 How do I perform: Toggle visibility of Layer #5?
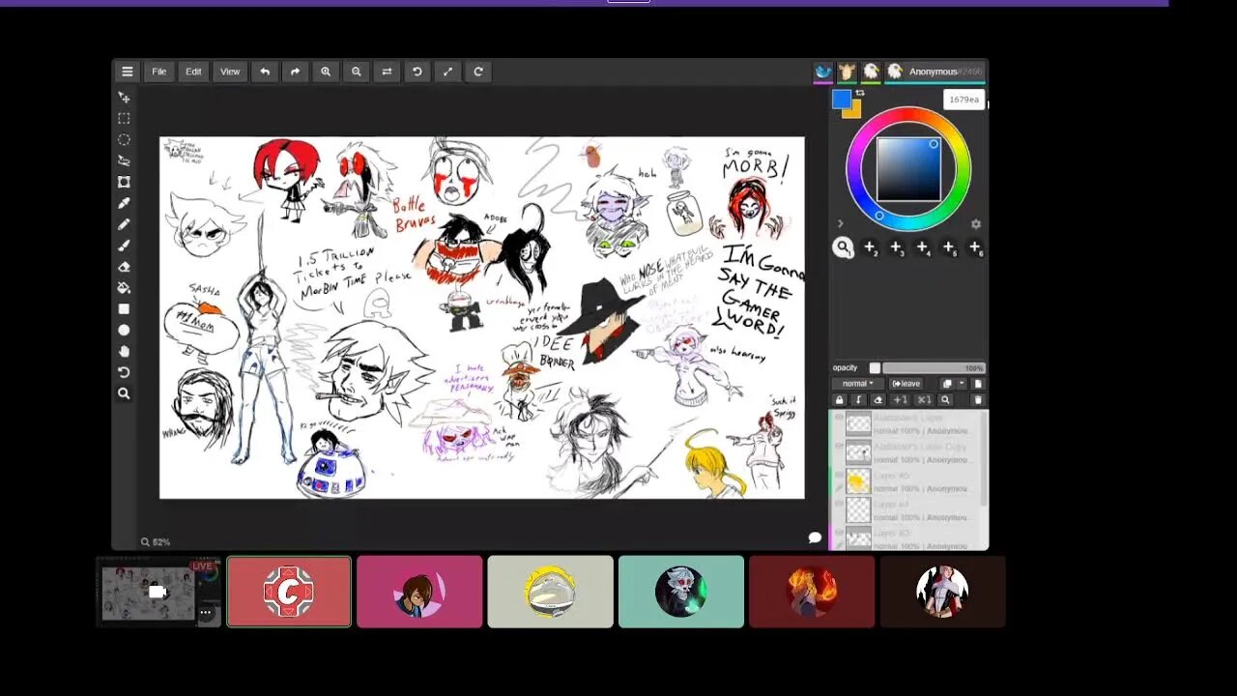(839, 474)
